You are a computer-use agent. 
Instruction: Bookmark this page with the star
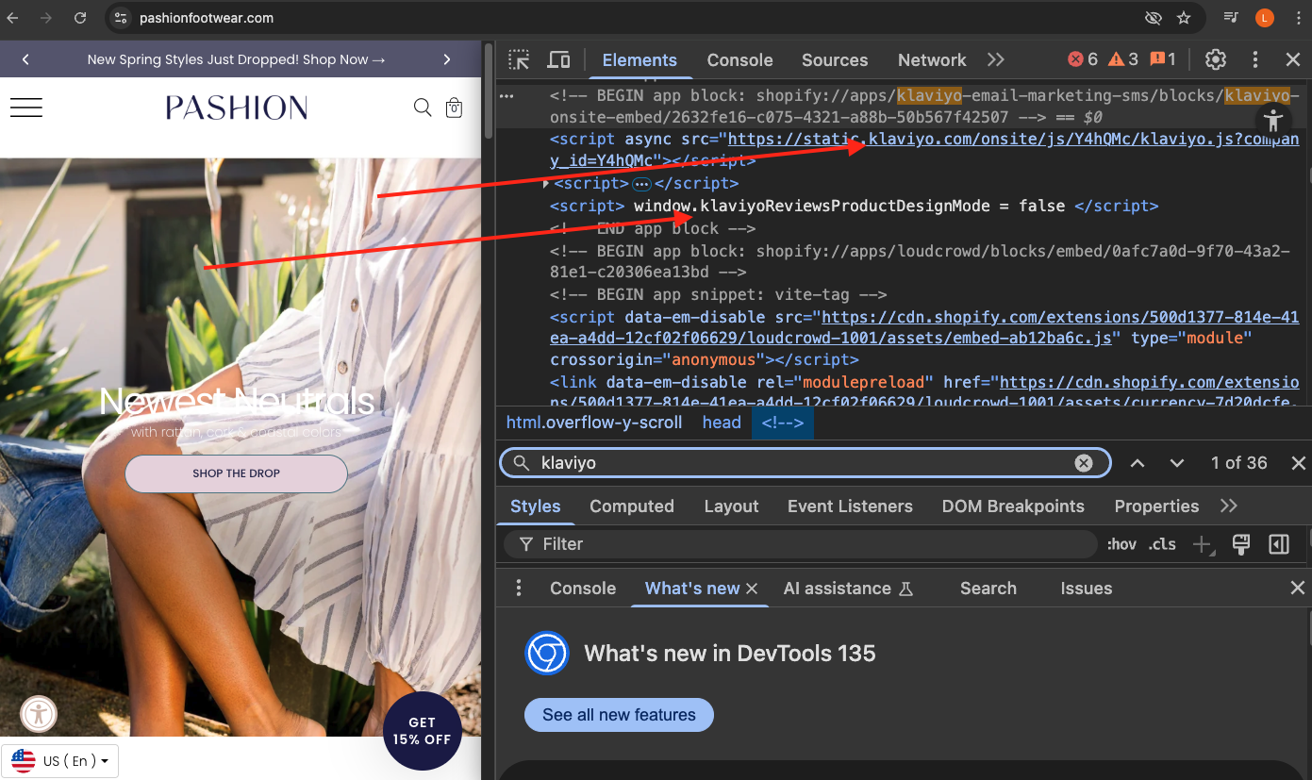[x=1184, y=18]
